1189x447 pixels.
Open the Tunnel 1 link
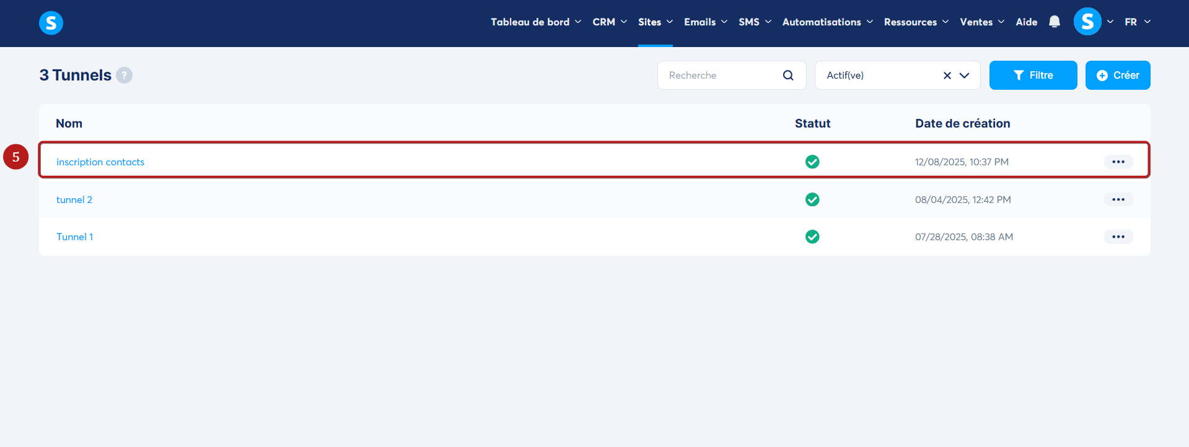(74, 237)
